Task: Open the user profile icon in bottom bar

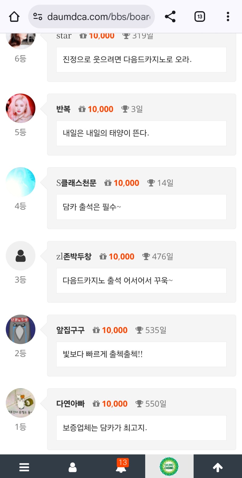Action: pos(73,467)
